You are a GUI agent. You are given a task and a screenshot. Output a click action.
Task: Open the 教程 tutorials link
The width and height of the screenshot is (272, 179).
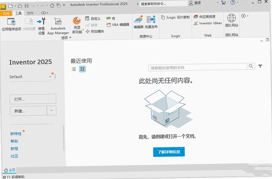coord(14,149)
